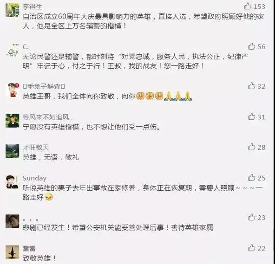Select the username 李得生
Screen dimensions: 275x264
(x=33, y=6)
